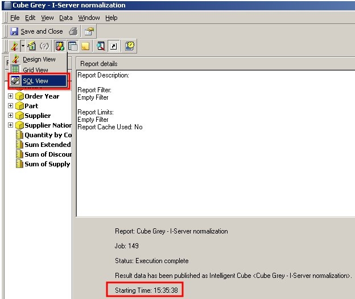Click the clock schedule toolbar icon

pyautogui.click(x=130, y=46)
